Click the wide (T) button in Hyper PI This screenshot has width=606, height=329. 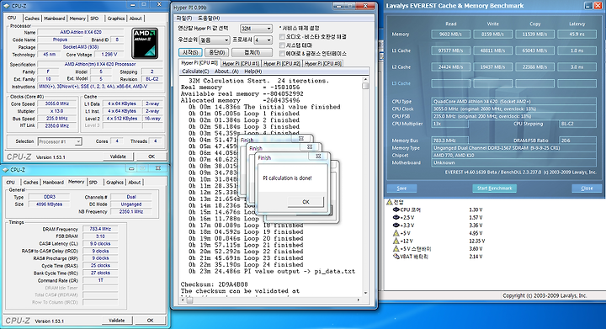coord(252,52)
